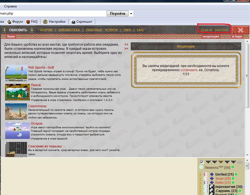Open ФОРУМ in the game top menu
The height and width of the screenshot is (195, 250).
46,30
